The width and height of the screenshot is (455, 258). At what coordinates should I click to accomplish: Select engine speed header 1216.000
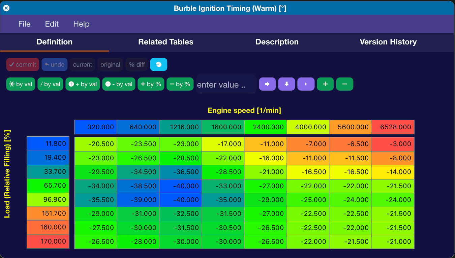point(181,127)
